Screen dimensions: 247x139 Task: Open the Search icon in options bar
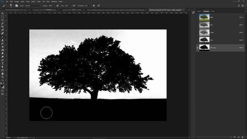pyautogui.click(x=239, y=6)
